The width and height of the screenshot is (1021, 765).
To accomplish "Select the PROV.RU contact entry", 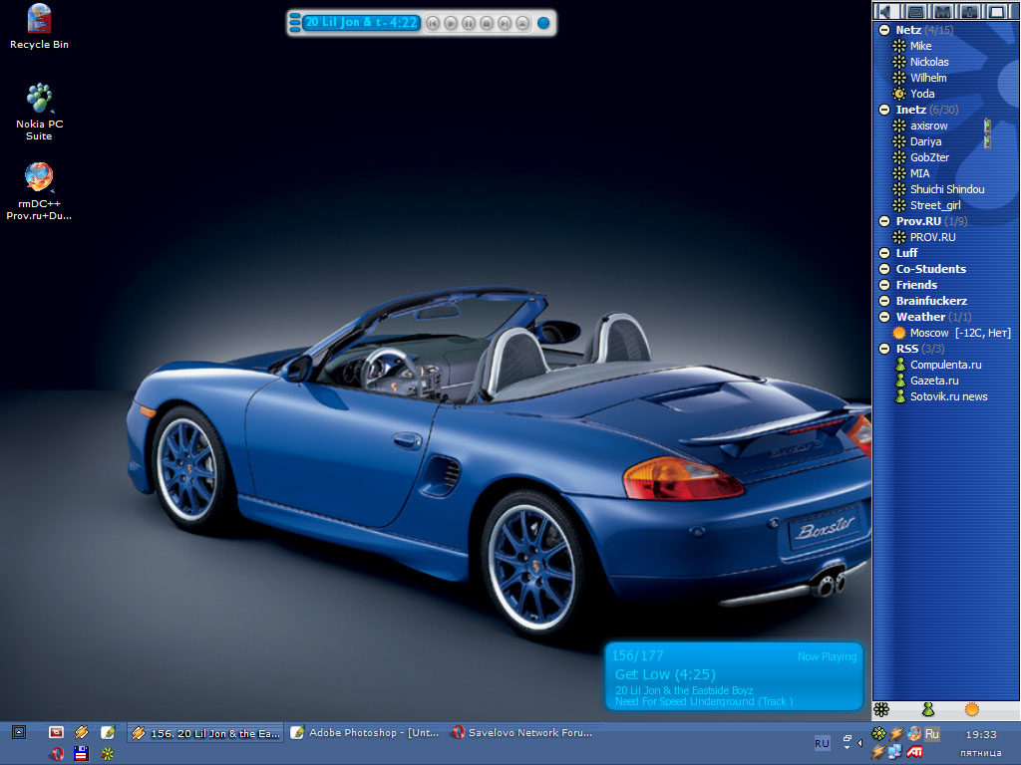I will tap(933, 237).
